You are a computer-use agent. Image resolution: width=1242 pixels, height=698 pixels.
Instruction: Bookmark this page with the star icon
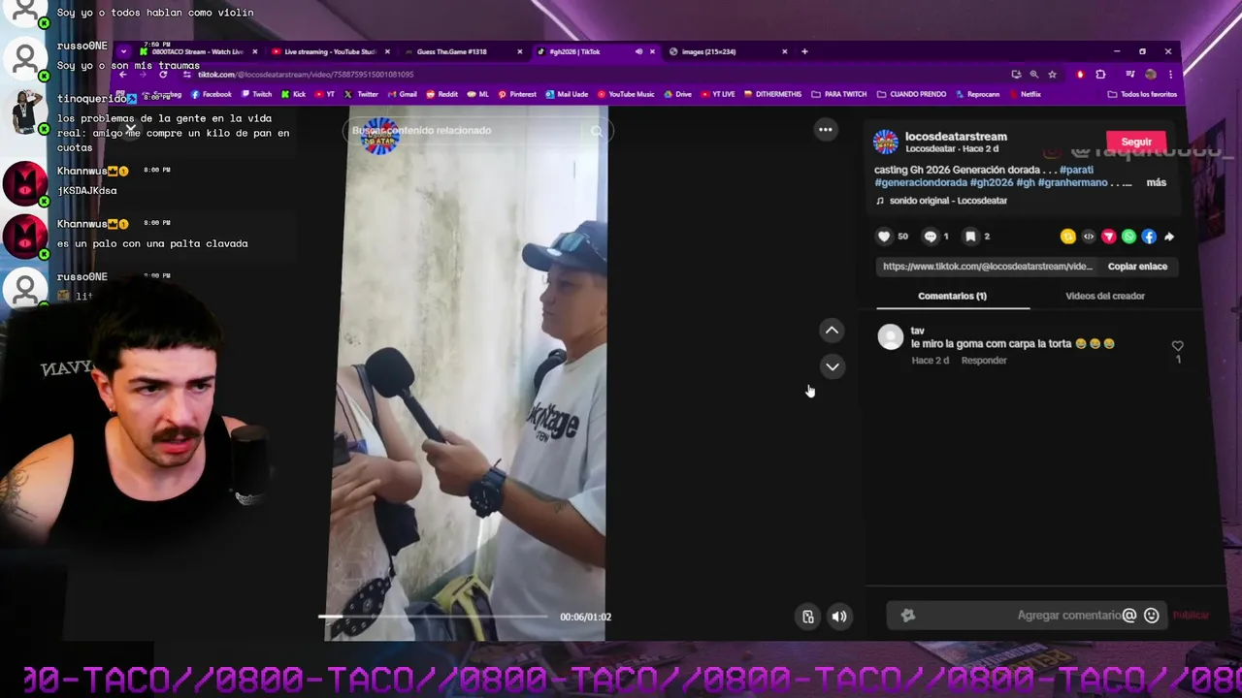click(x=1052, y=75)
